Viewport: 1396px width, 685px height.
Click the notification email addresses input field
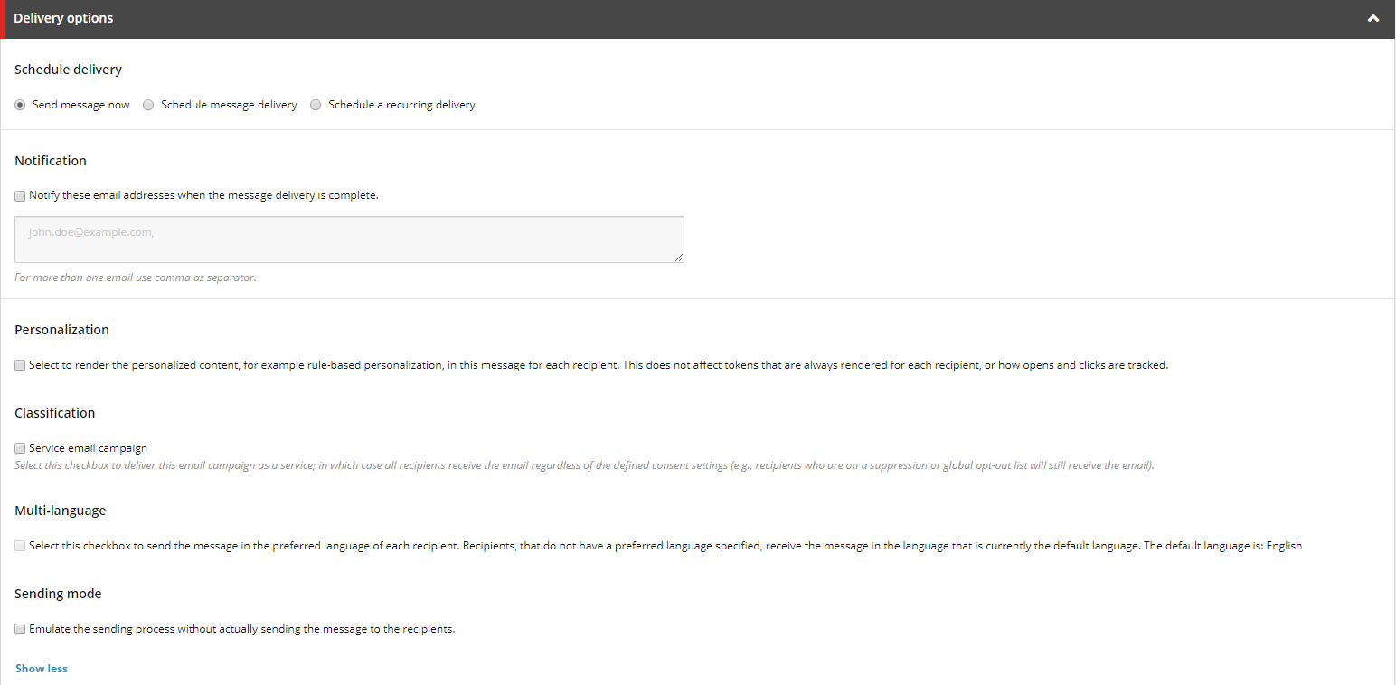coord(349,239)
